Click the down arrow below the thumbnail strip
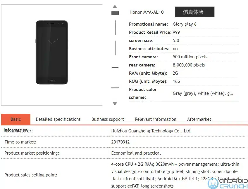 pyautogui.click(x=115, y=103)
